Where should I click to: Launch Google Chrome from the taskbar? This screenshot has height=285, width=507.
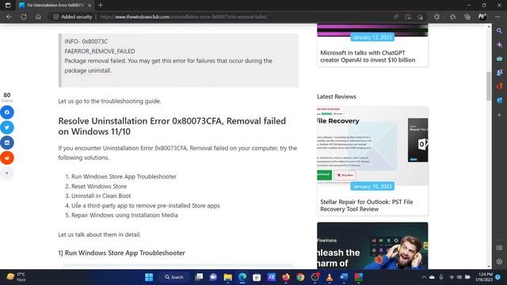[300, 277]
